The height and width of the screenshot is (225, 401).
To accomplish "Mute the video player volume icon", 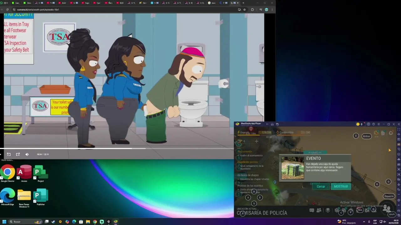I will pyautogui.click(x=27, y=154).
